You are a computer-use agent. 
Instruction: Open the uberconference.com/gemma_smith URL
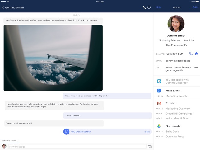pyautogui.click(x=182, y=69)
